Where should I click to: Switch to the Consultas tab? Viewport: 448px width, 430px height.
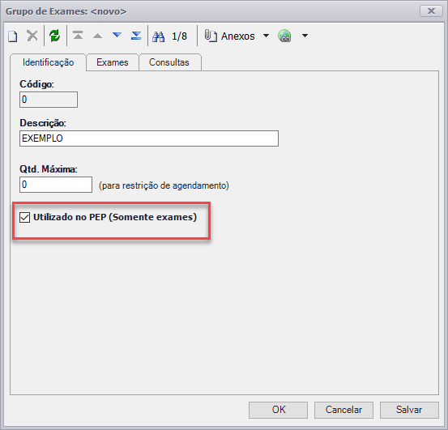169,62
